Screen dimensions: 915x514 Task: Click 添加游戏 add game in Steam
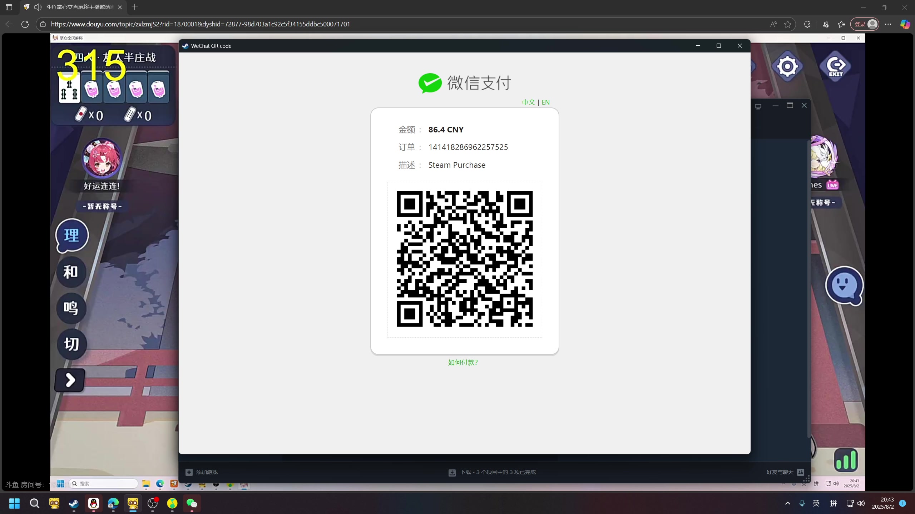tap(202, 472)
